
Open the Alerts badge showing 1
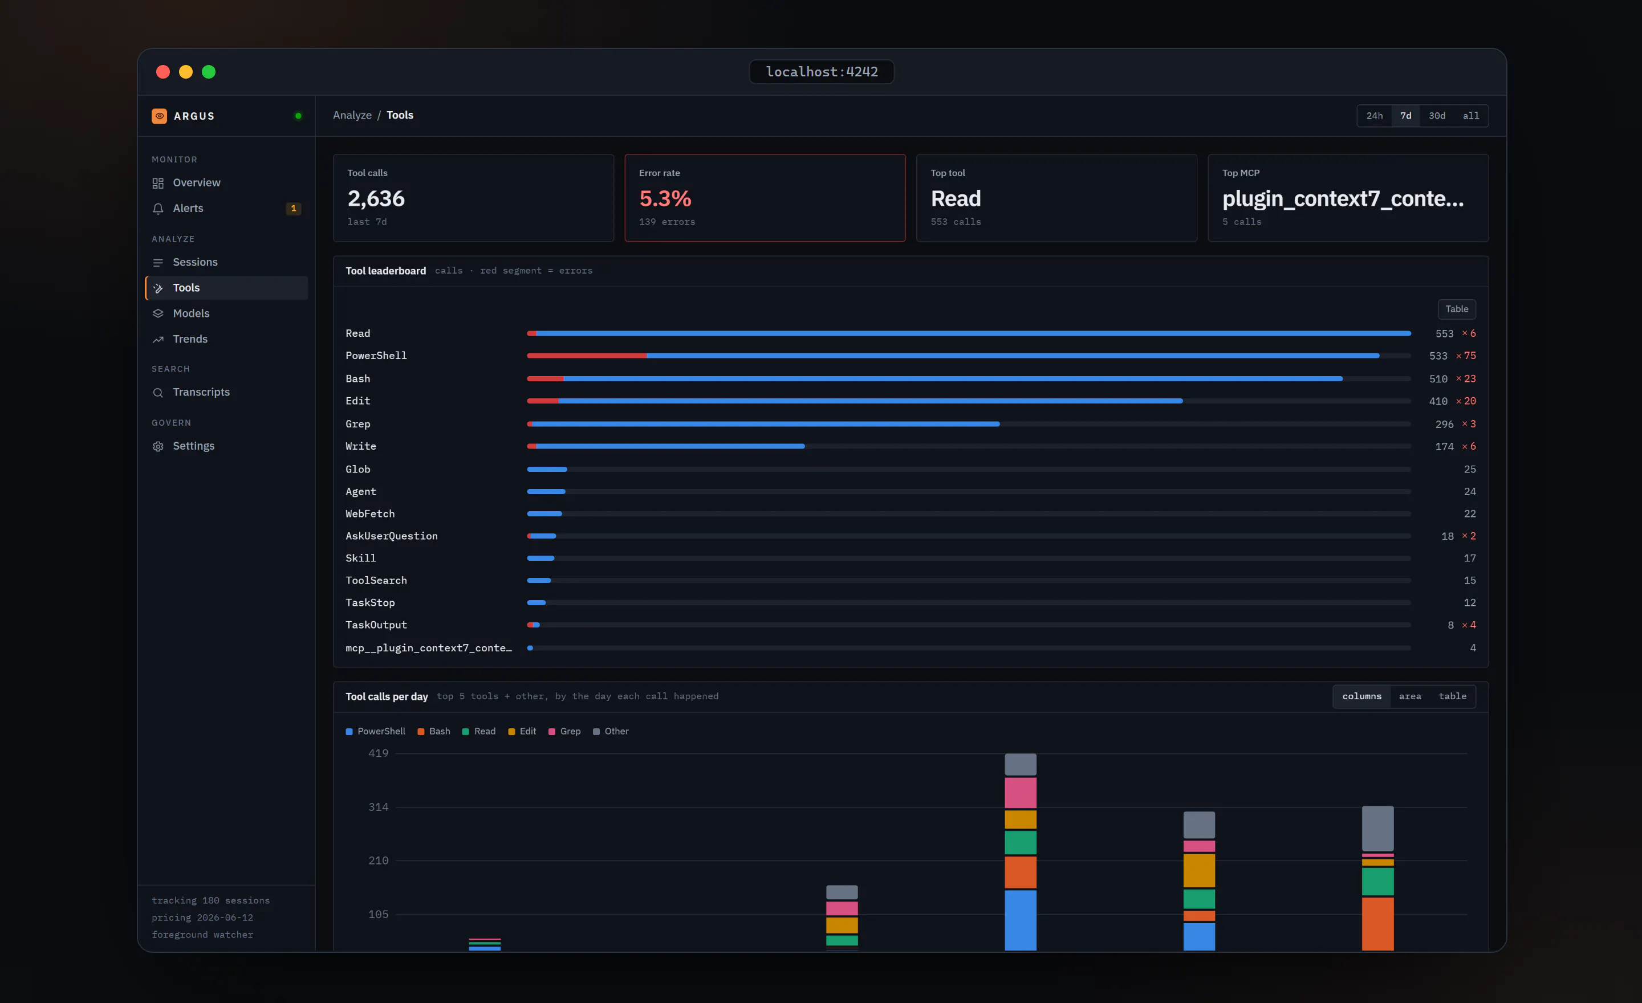pos(293,209)
